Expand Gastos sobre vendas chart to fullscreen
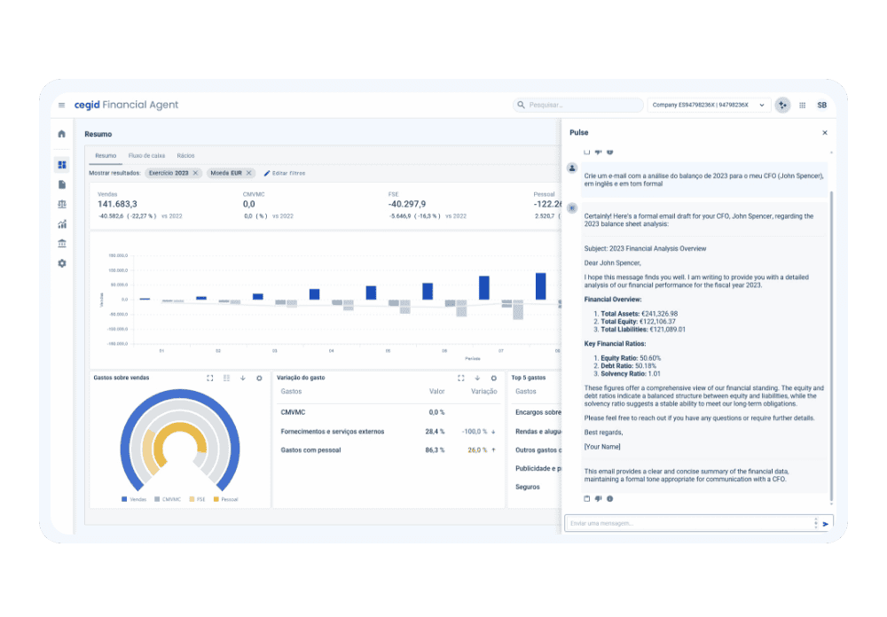Image resolution: width=887 pixels, height=617 pixels. click(210, 378)
